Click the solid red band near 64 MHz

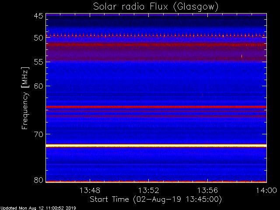point(156,107)
